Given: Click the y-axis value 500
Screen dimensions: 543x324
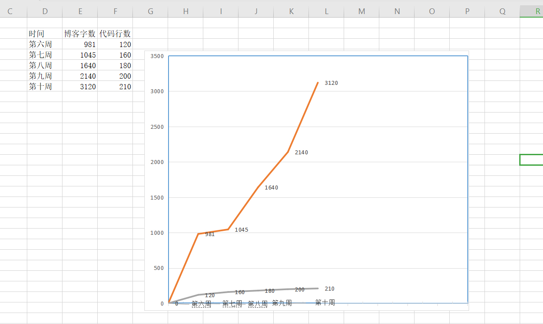Looking at the screenshot, I should click(x=159, y=268).
